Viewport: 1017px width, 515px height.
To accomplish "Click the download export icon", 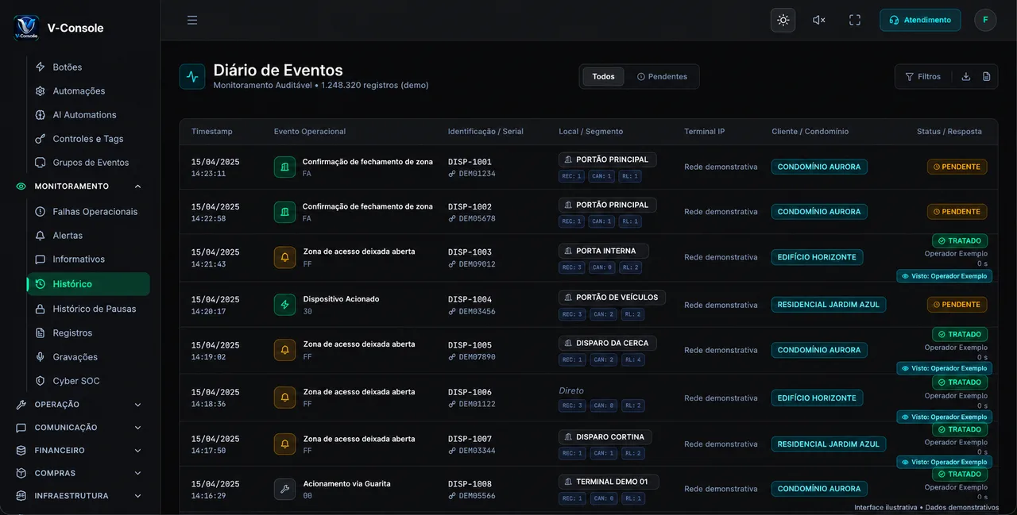I will [966, 77].
